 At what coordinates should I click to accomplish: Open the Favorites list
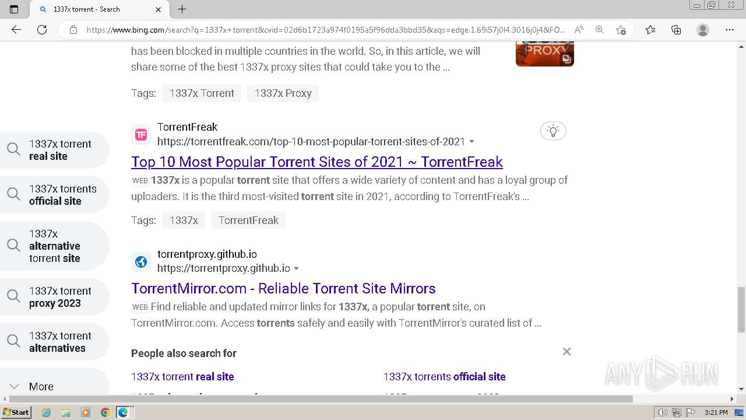(x=650, y=30)
